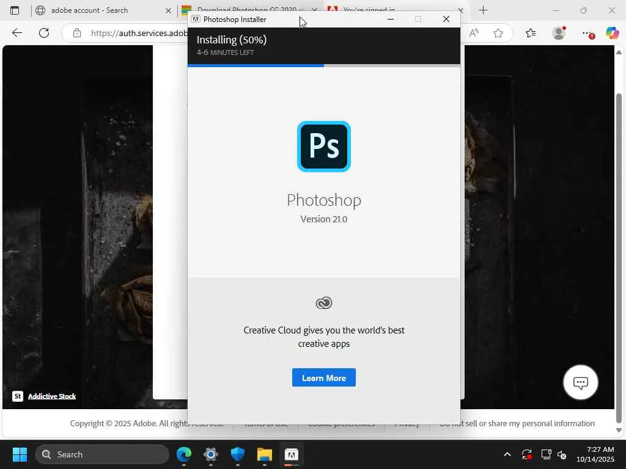Go back in the browser
Screen dimensions: 626x469
pyautogui.click(x=17, y=33)
